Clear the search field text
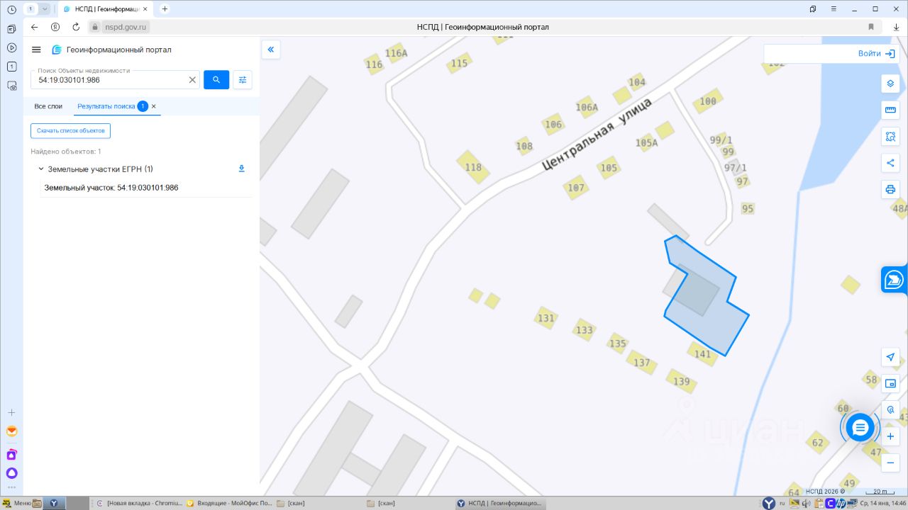 192,80
